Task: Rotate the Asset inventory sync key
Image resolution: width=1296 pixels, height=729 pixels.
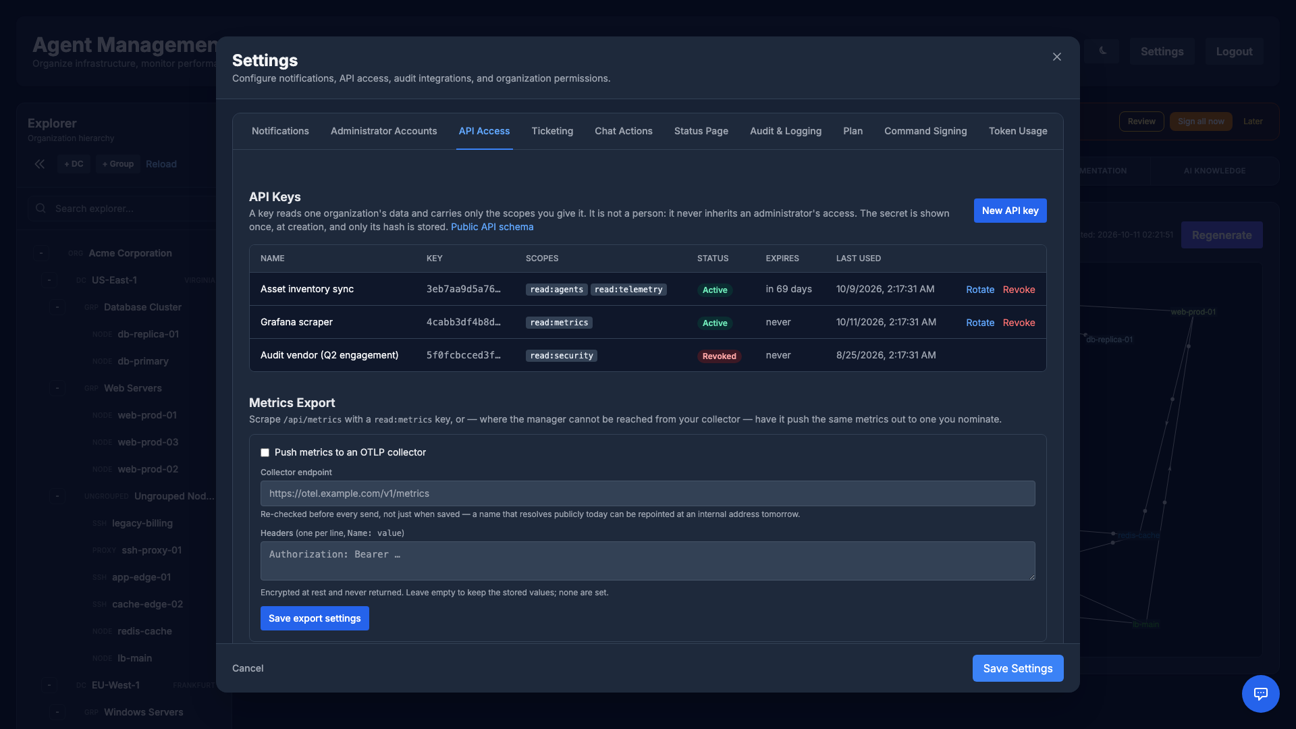Action: (980, 290)
